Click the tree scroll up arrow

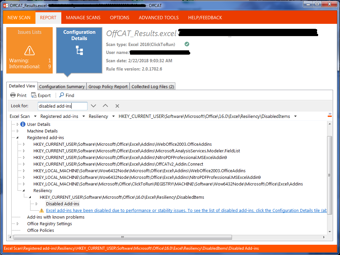[x=330, y=124]
